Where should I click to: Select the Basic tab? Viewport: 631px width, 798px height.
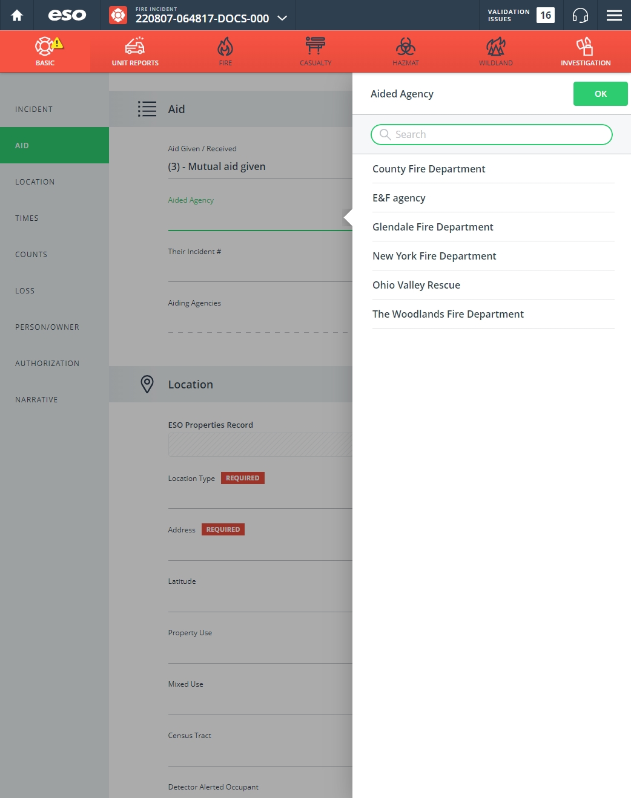click(x=45, y=51)
